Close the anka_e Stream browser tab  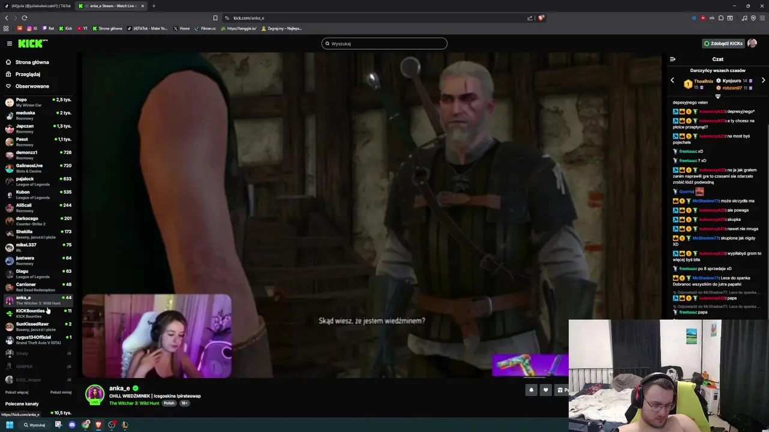coord(142,6)
